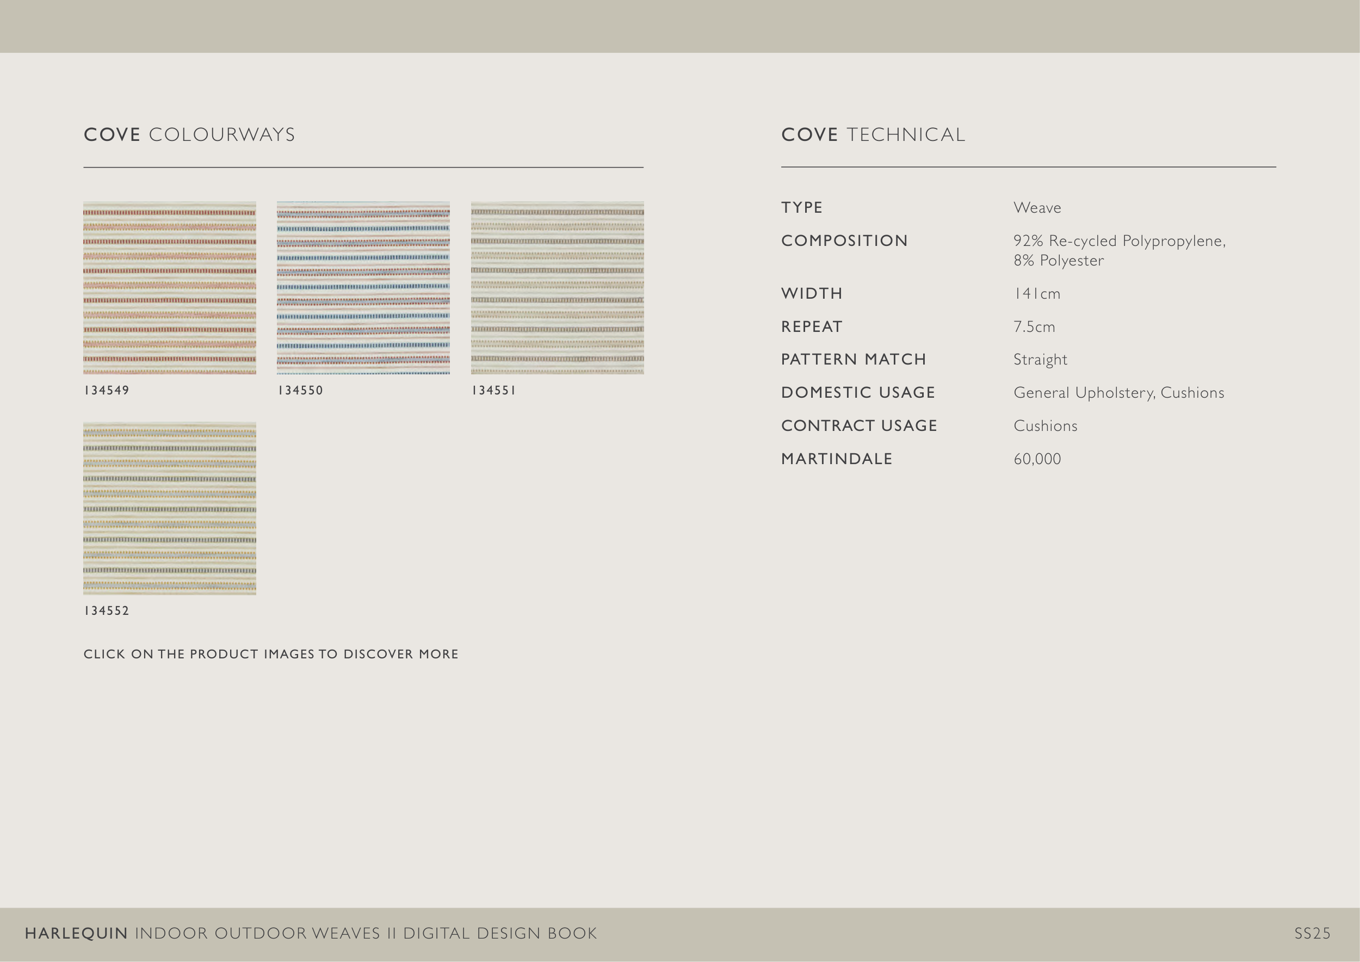This screenshot has width=1360, height=962.
Task: Click the Width 141cm value
Action: (x=1036, y=294)
